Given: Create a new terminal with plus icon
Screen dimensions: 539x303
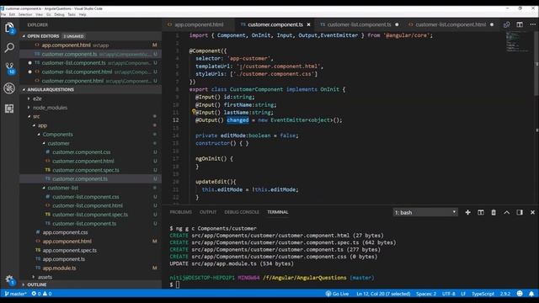Looking at the screenshot, I should coord(467,212).
